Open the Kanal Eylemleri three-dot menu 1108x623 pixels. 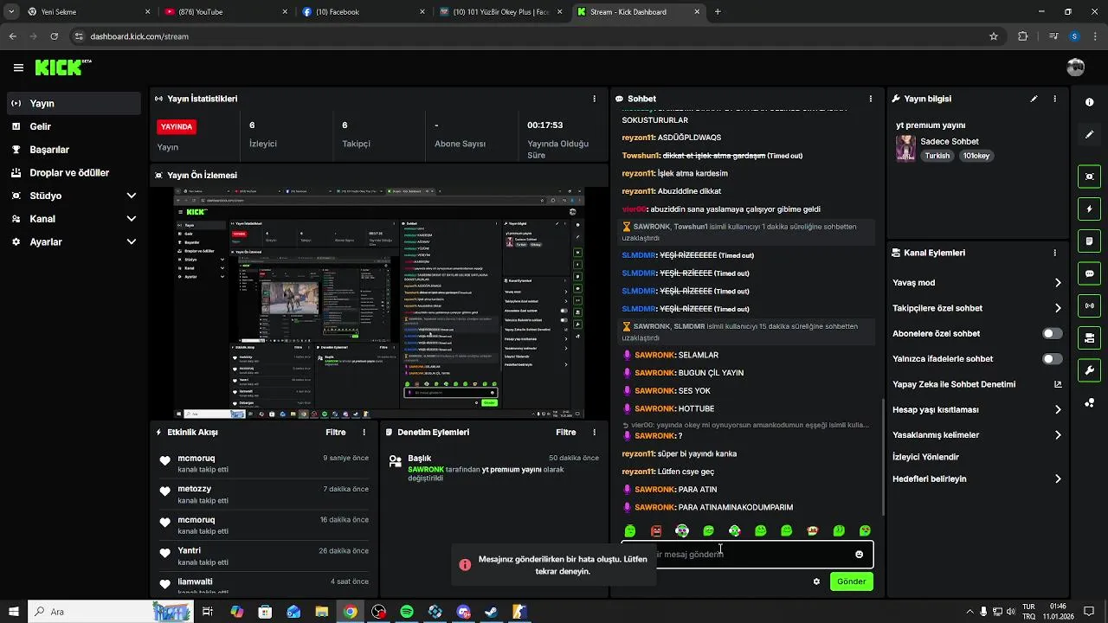[x=1054, y=253]
